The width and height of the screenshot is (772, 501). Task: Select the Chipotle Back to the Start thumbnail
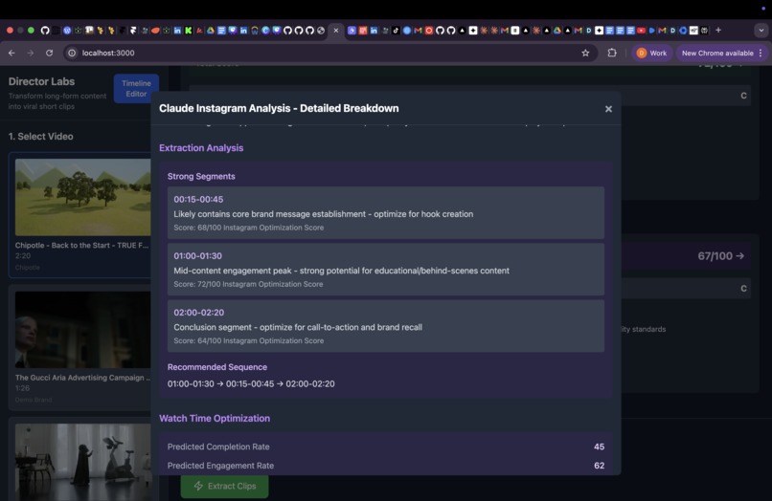[82, 197]
